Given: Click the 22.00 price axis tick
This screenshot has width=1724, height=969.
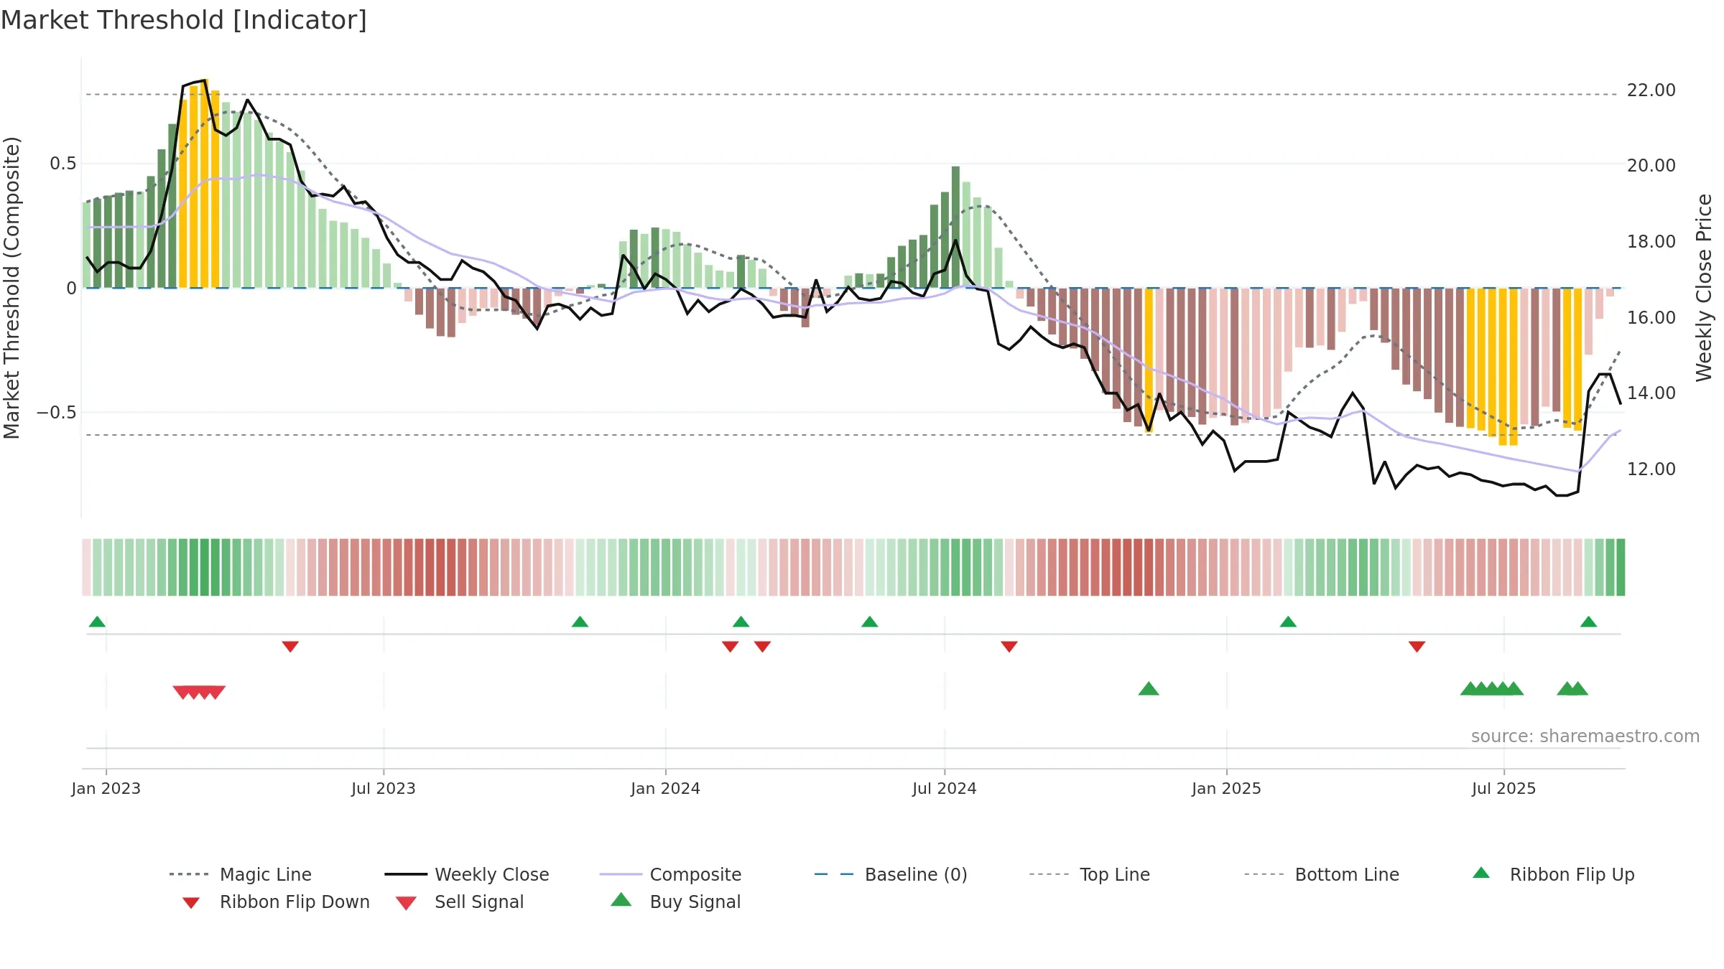Looking at the screenshot, I should [x=1651, y=90].
